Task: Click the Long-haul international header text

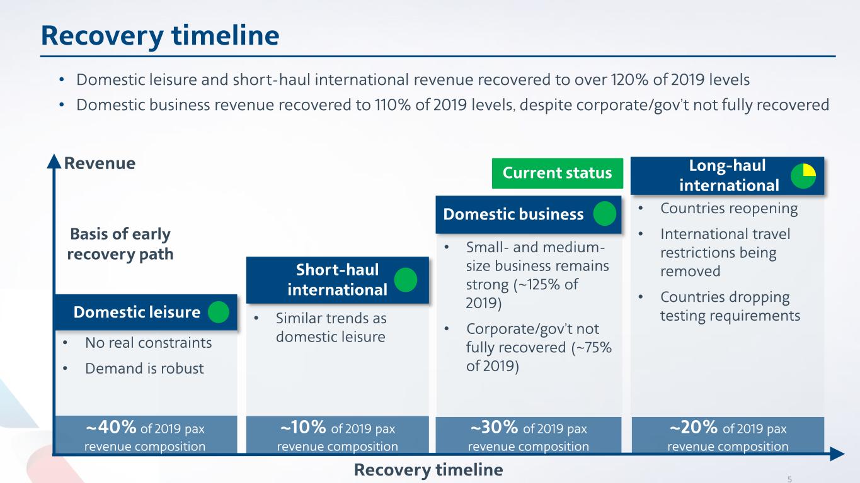Action: 729,175
